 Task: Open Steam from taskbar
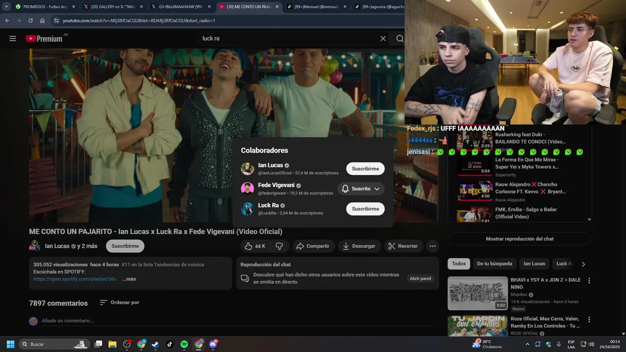point(155,344)
